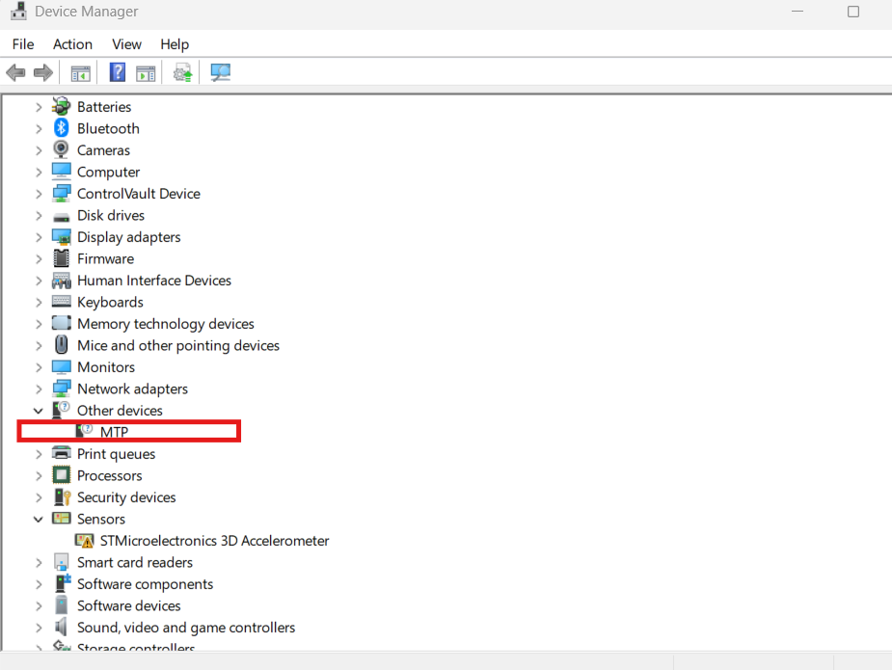Select the Other devices label
The image size is (892, 670).
(120, 410)
